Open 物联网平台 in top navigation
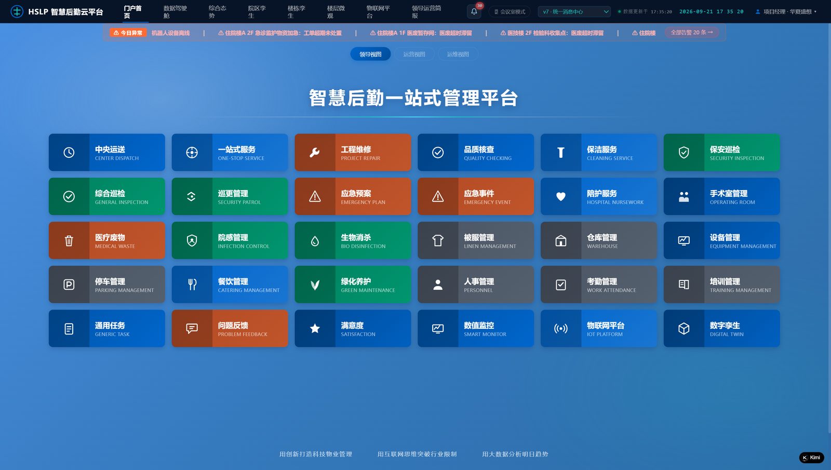Screen dimensions: 831x470 pyautogui.click(x=378, y=11)
